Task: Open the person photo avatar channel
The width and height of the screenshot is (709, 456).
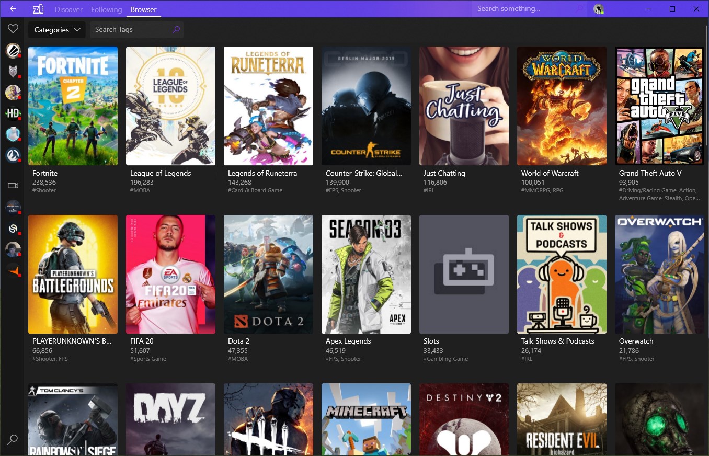Action: click(13, 249)
